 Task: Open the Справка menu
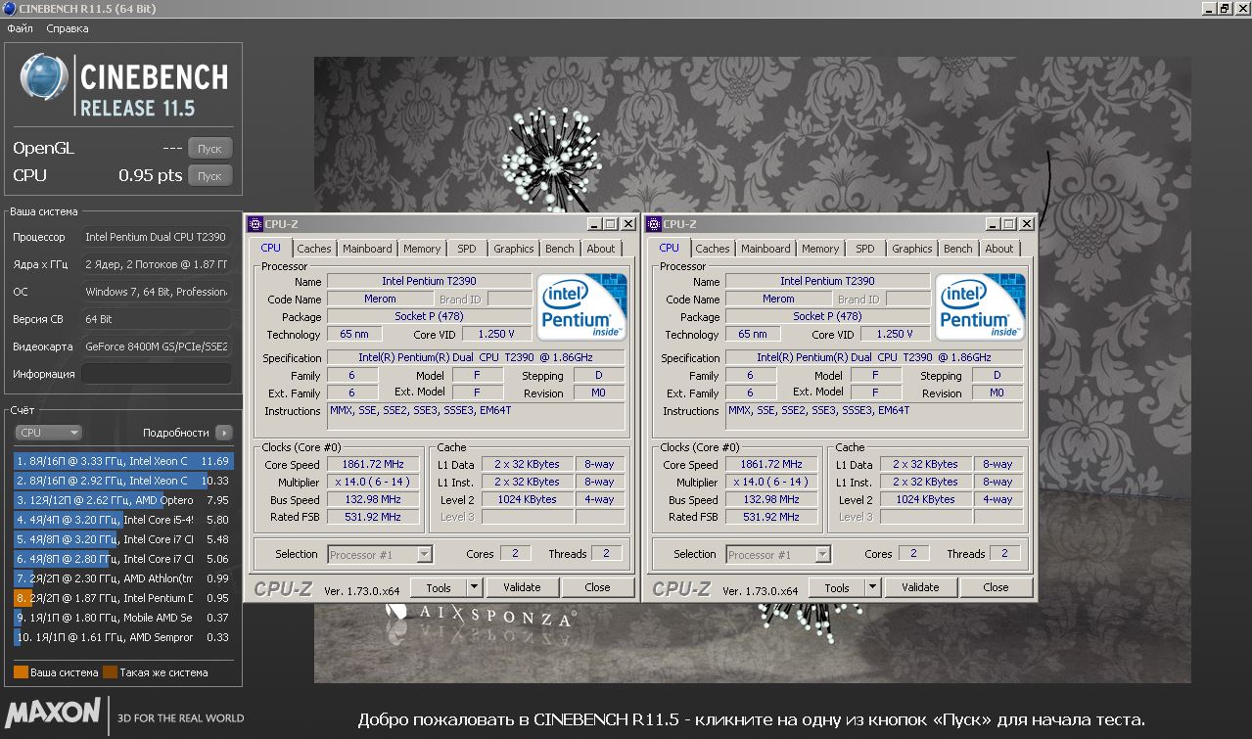[68, 28]
